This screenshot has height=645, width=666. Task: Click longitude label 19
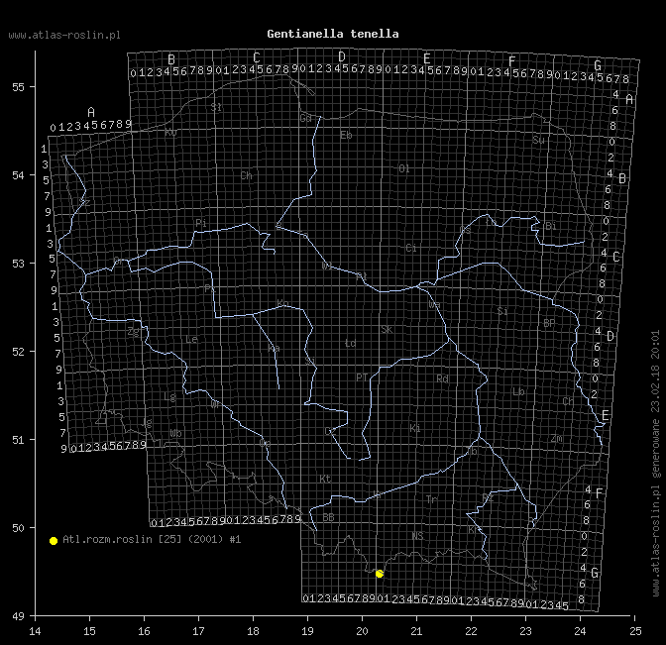[307, 631]
